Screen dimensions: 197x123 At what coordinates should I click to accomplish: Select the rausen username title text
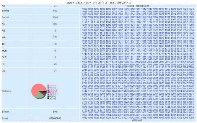(x=70, y=3)
